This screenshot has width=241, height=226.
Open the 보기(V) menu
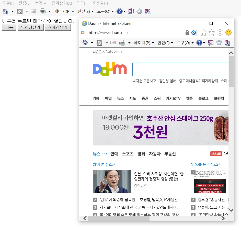[41, 3]
